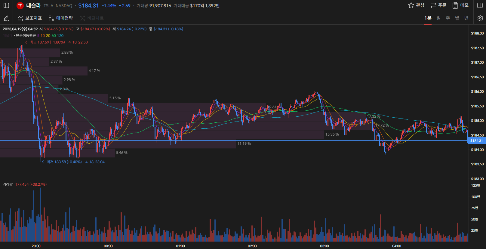This screenshot has height=249, width=486.
Task: Click the TSLA ticker text
Action: (x=48, y=6)
